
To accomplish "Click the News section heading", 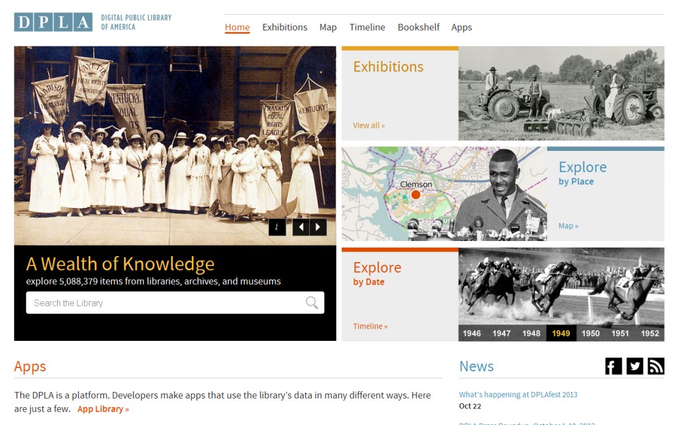I will [476, 366].
